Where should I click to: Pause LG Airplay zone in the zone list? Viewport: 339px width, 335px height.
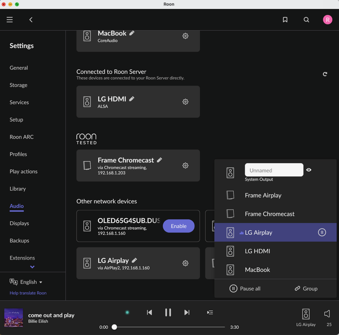322,232
